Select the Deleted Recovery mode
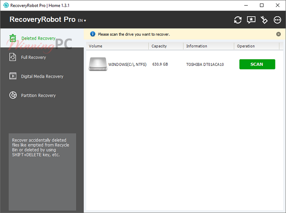This screenshot has width=286, height=213. tap(42, 38)
